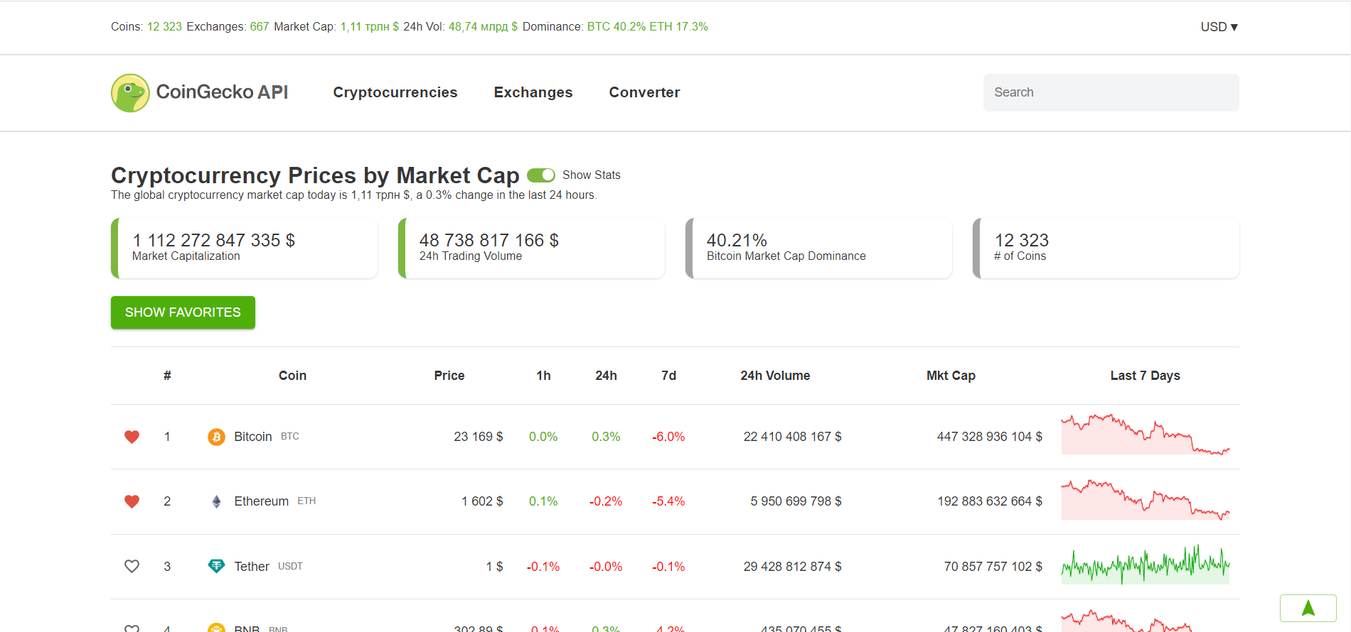The image size is (1351, 632).
Task: Click the Ethereum 7-day sparkline chart
Action: click(x=1146, y=499)
